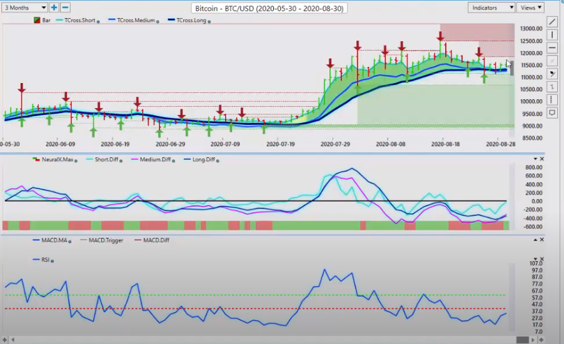Click the dot beside NeuralX.Max
The height and width of the screenshot is (344, 564).
click(76, 161)
